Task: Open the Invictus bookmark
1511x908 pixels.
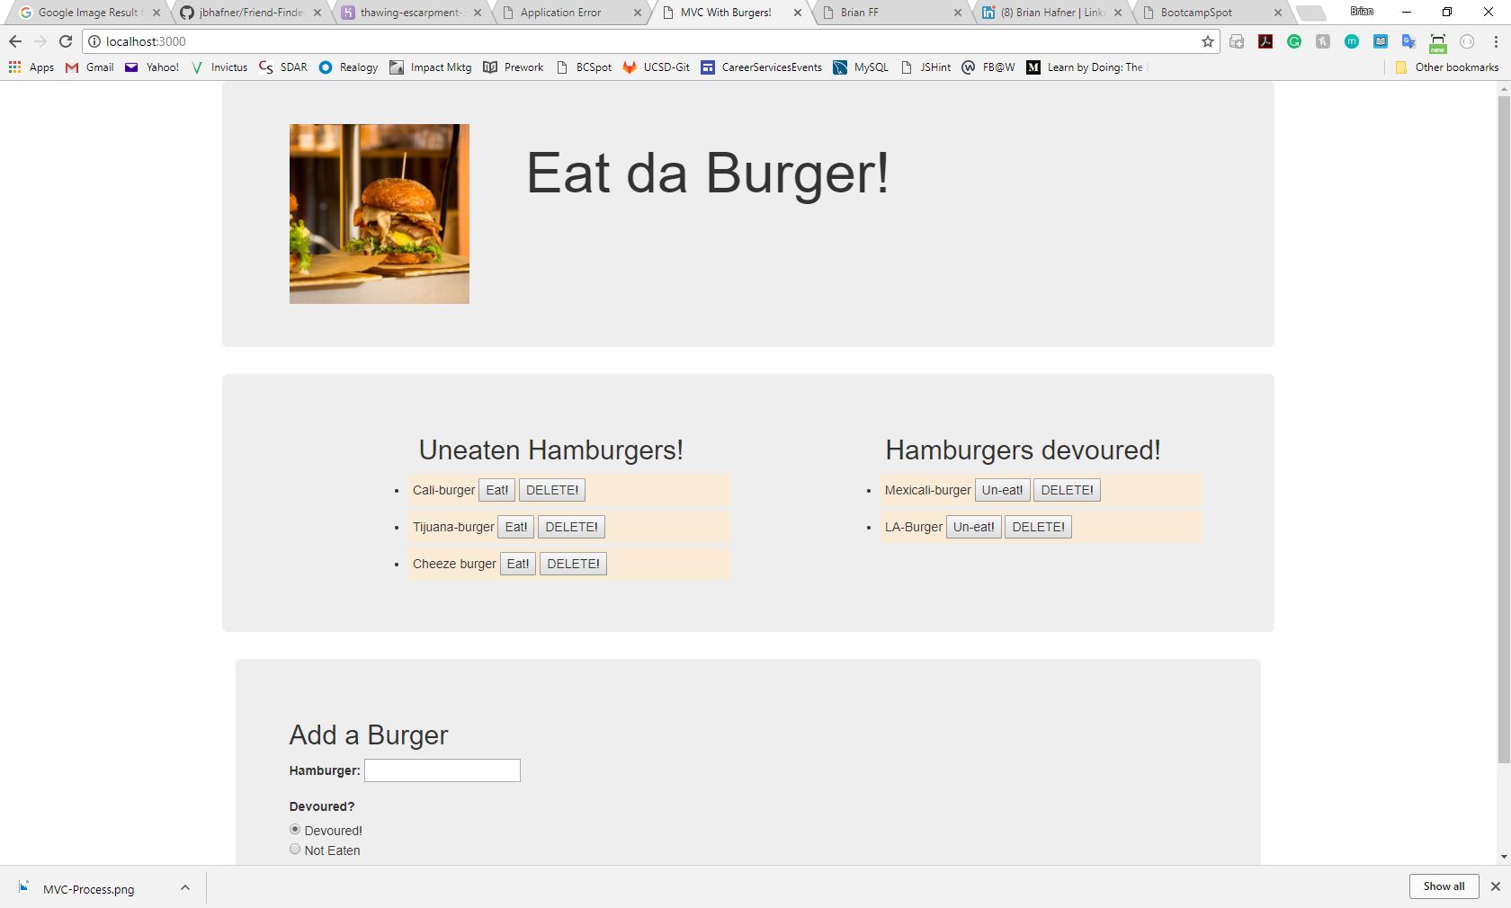Action: [x=219, y=67]
